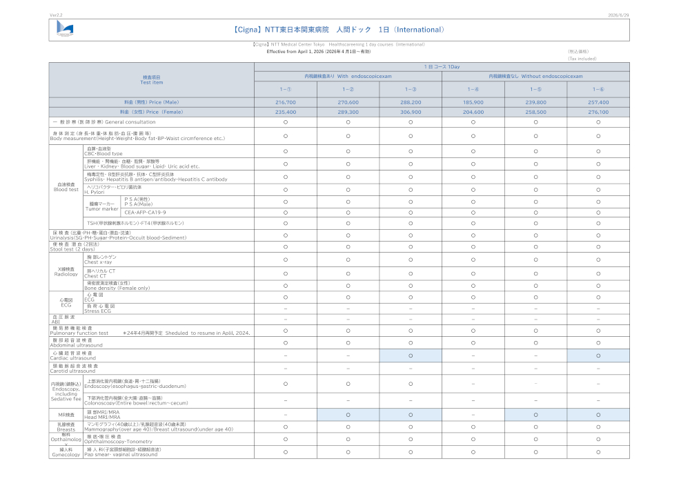Click the female price '306,900'

[411, 113]
